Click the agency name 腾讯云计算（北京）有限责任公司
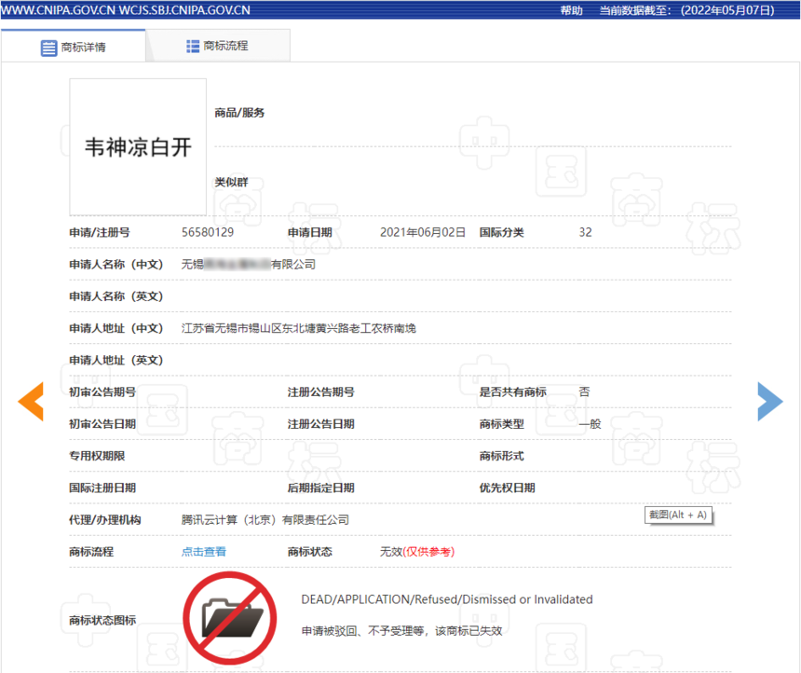801x673 pixels. point(265,519)
